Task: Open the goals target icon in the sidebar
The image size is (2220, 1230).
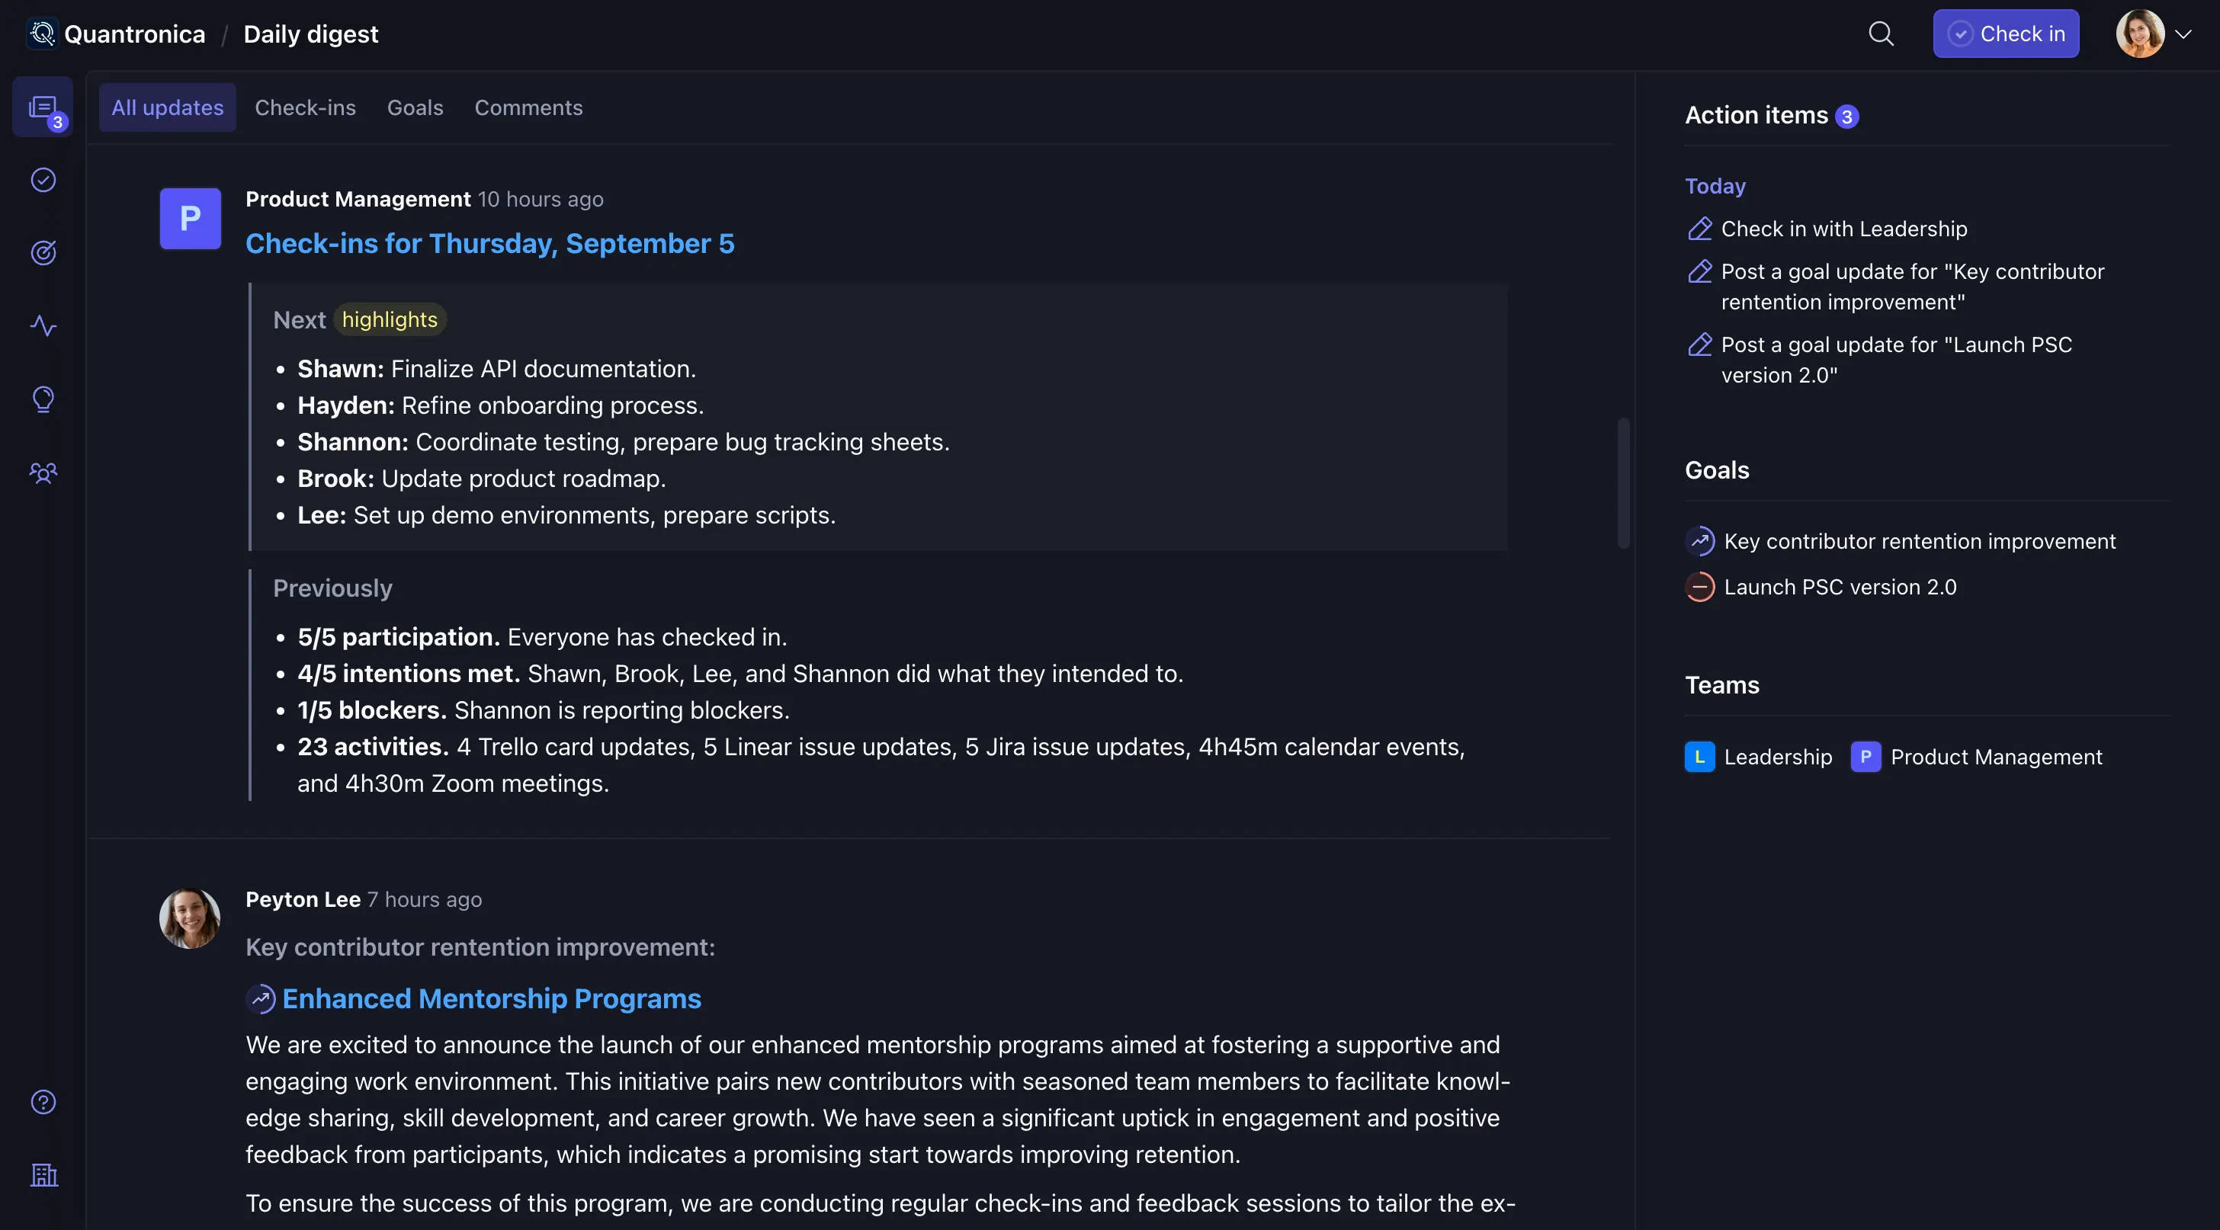Action: [x=43, y=252]
